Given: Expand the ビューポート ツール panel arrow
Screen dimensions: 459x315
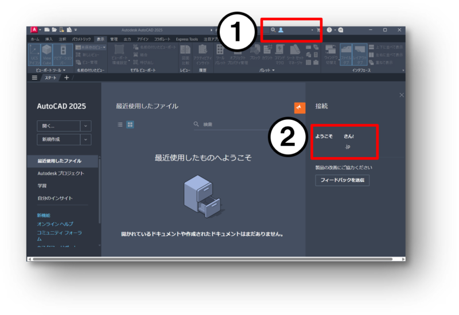Looking at the screenshot, I should [64, 70].
